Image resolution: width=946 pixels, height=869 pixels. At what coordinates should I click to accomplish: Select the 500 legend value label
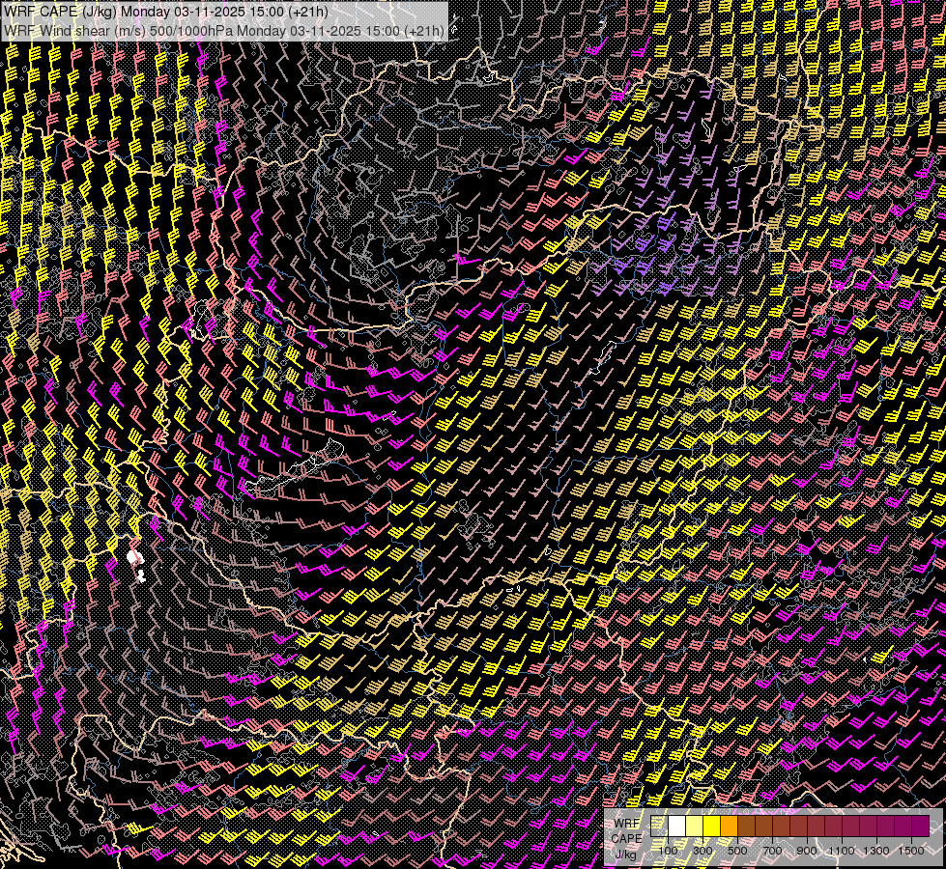[x=737, y=851]
